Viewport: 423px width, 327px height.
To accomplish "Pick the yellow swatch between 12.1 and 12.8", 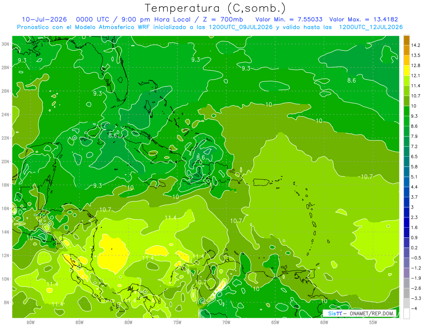I will (406, 71).
